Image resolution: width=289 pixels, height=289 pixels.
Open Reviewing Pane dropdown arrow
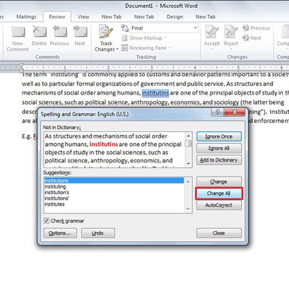[x=169, y=47]
